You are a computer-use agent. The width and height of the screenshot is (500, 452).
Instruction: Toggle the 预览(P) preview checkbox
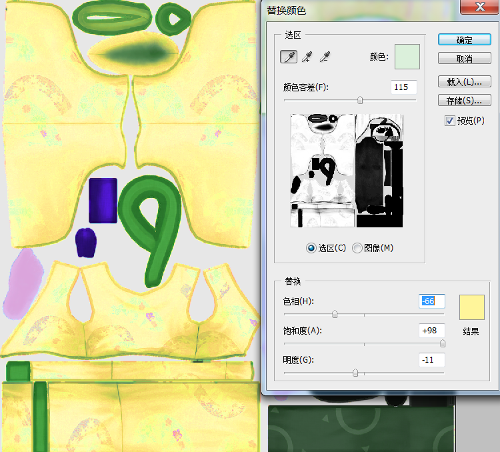pos(450,121)
